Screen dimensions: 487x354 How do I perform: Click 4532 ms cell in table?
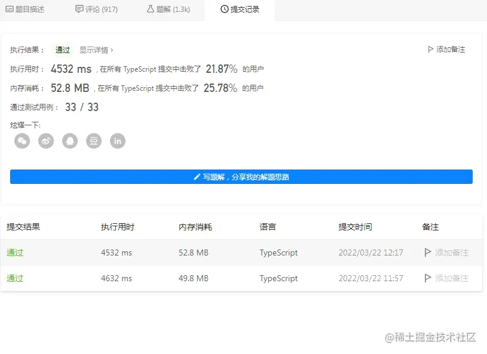pyautogui.click(x=117, y=253)
